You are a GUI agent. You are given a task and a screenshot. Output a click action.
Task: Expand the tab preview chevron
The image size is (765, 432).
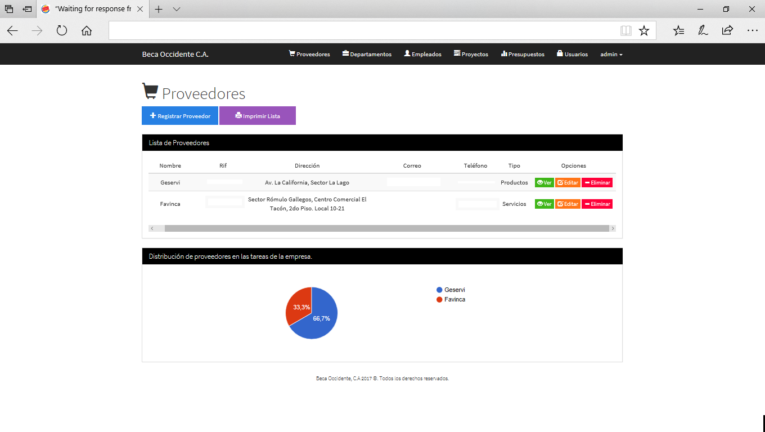[x=177, y=10]
